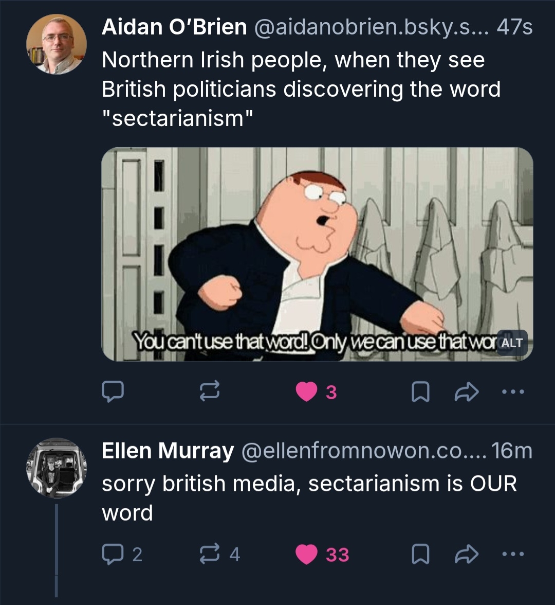Image resolution: width=555 pixels, height=605 pixels.
Task: Open more options on Aidan O'Brien's post
Action: click(x=513, y=393)
